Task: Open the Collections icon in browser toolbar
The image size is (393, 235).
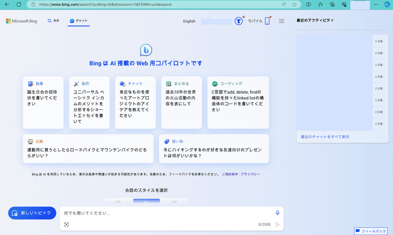Action: tap(332, 4)
